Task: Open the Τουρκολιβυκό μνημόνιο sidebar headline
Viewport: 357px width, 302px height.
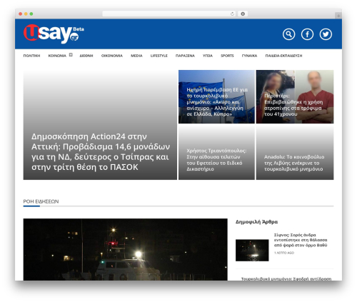Action: pyautogui.click(x=286, y=278)
